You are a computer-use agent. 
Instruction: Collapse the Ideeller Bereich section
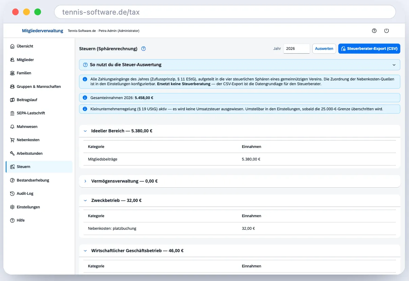[85, 131]
